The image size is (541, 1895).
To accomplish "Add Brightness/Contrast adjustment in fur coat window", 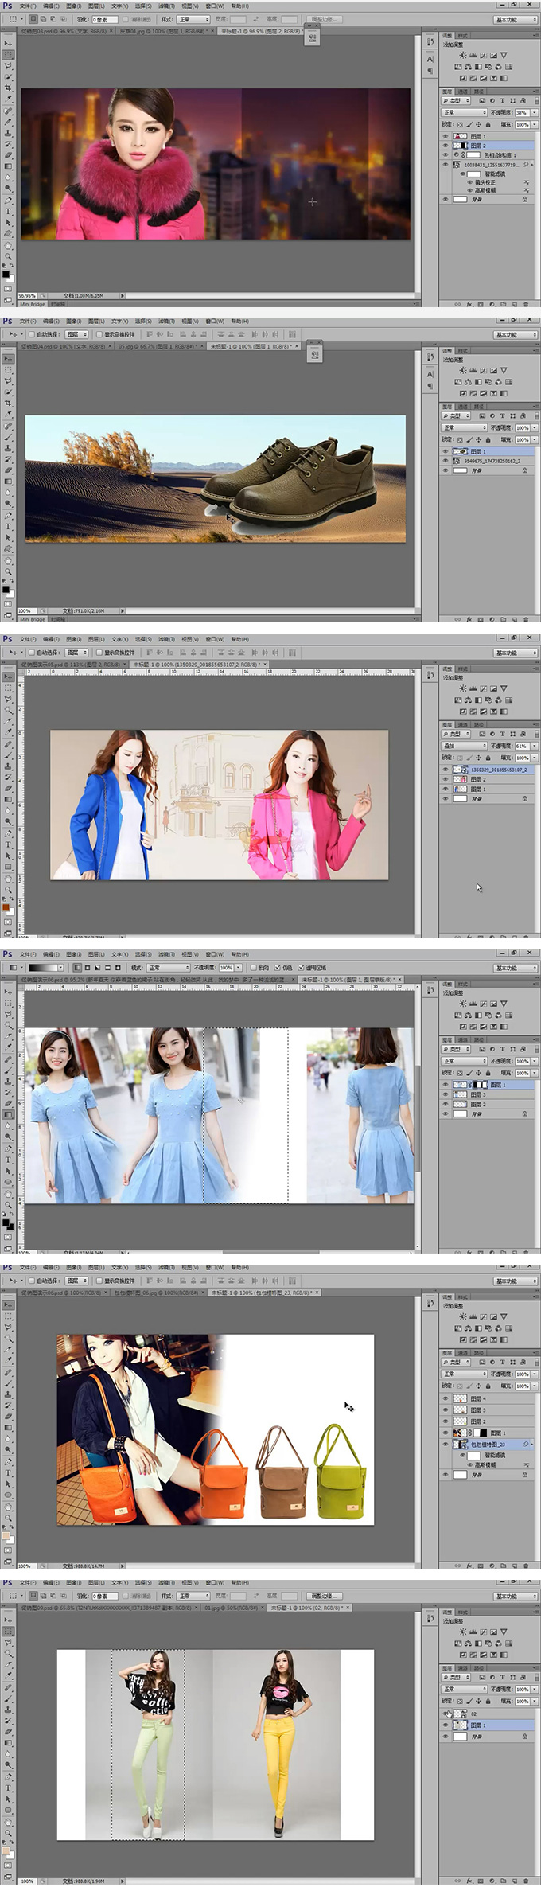I will [x=463, y=56].
